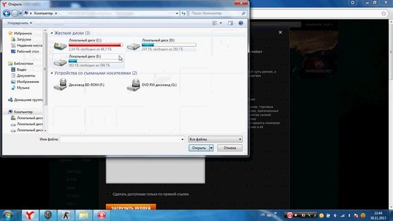This screenshot has width=393, height=221.
Task: Click the orange ЗАГРУЗИТЬ РЕПЛЕЙ button
Action: (x=131, y=207)
